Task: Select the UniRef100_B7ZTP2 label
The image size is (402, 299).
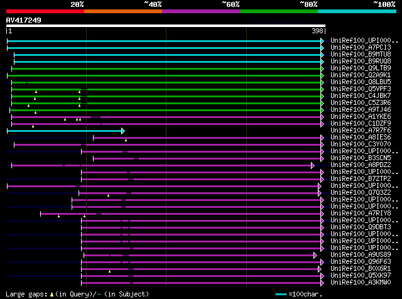Action: 361,179
